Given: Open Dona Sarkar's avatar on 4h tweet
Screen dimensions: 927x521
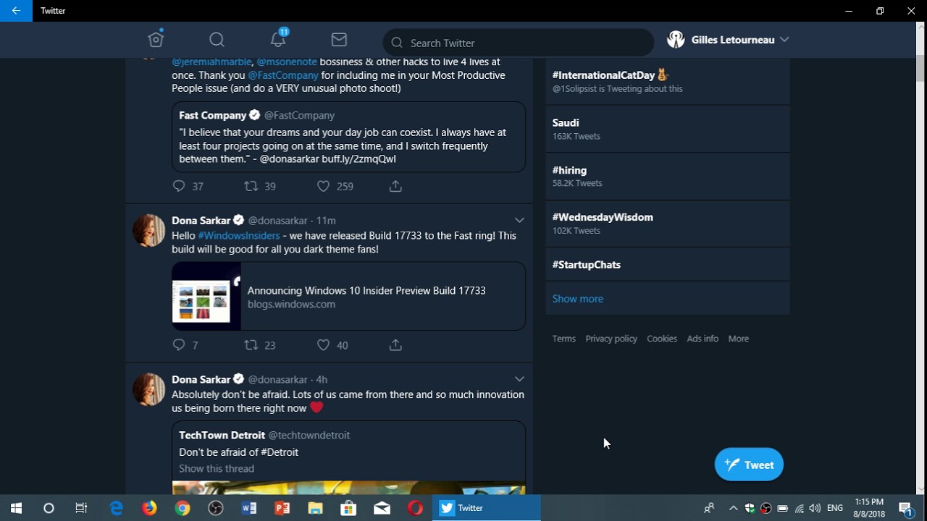Looking at the screenshot, I should pos(149,389).
